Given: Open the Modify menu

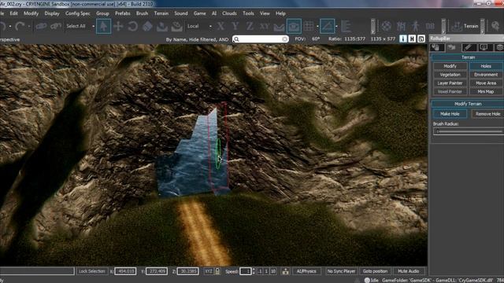Looking at the screenshot, I should (x=31, y=13).
